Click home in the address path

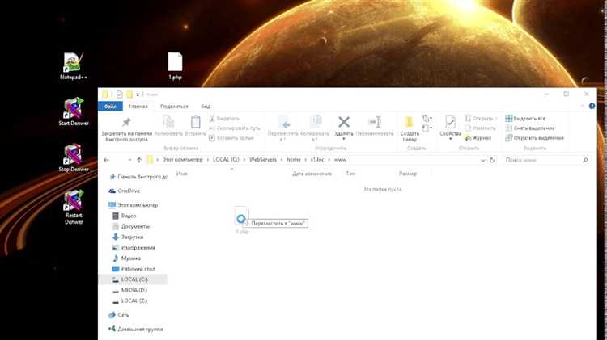(x=294, y=160)
